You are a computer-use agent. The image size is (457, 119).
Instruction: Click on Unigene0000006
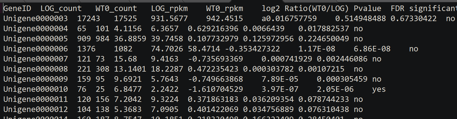[x=36, y=49]
